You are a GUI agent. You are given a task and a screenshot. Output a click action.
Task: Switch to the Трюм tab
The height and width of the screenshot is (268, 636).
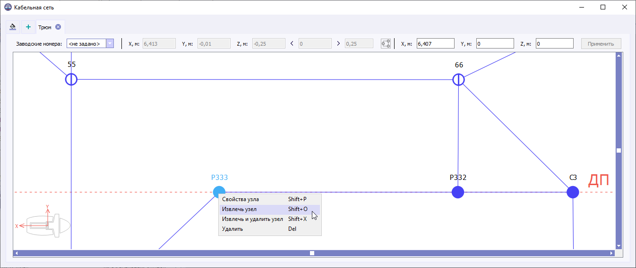45,27
